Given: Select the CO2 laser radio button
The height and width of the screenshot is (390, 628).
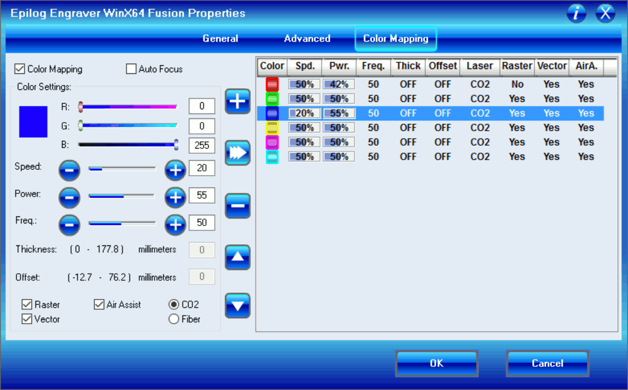Looking at the screenshot, I should coord(173,305).
